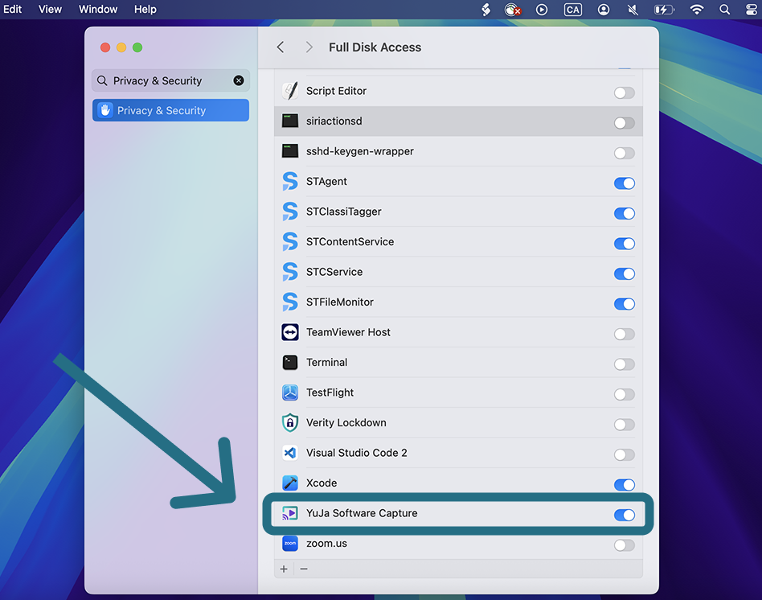Open Control Center icon in menu bar
Screen dimensions: 762x600
(x=752, y=10)
